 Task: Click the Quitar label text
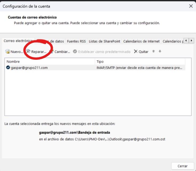tap(143, 52)
